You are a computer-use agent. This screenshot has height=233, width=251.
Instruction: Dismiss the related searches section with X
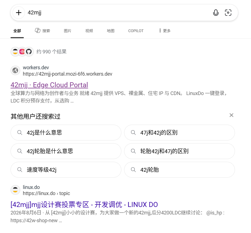tap(231, 115)
